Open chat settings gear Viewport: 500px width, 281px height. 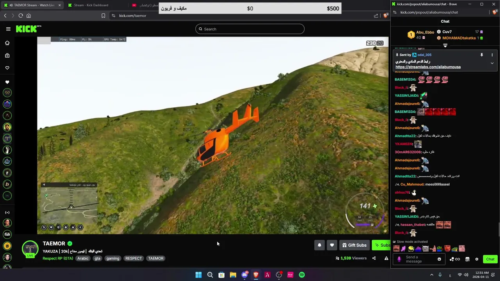click(477, 259)
